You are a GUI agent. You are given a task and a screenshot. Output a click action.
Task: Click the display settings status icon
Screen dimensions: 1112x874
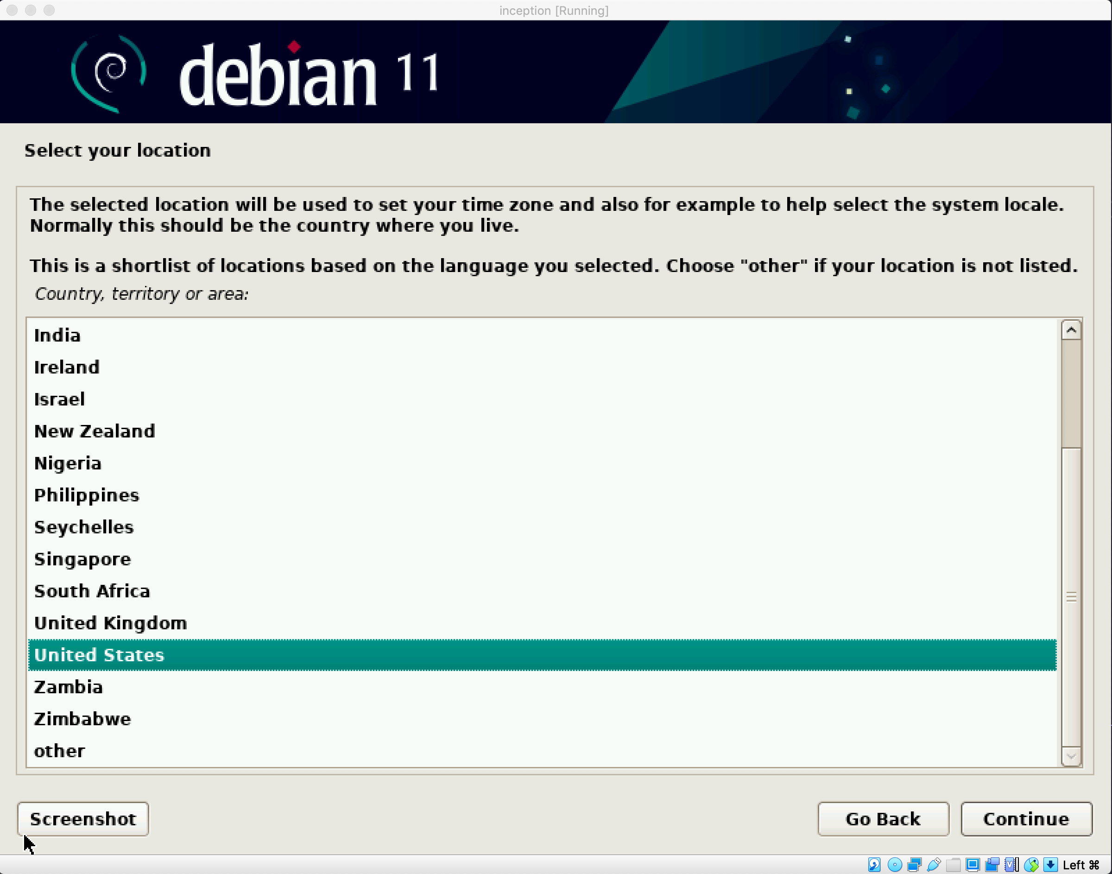coord(973,865)
